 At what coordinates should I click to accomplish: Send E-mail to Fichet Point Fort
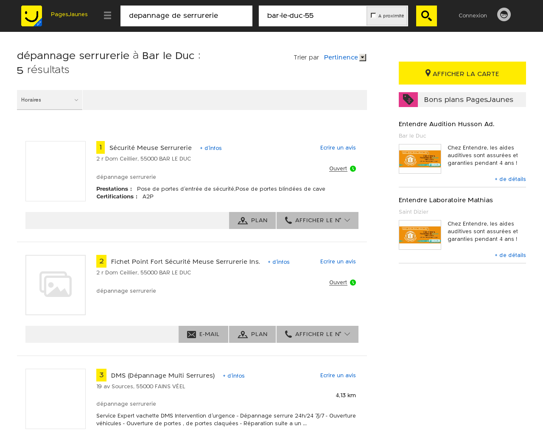(203, 334)
